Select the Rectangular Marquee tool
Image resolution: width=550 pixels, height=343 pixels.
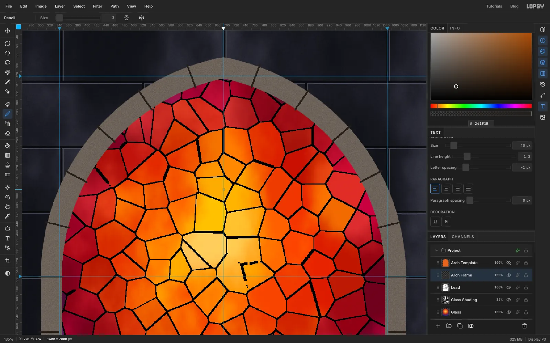tap(8, 44)
